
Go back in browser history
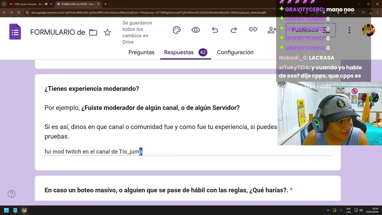[4, 13]
